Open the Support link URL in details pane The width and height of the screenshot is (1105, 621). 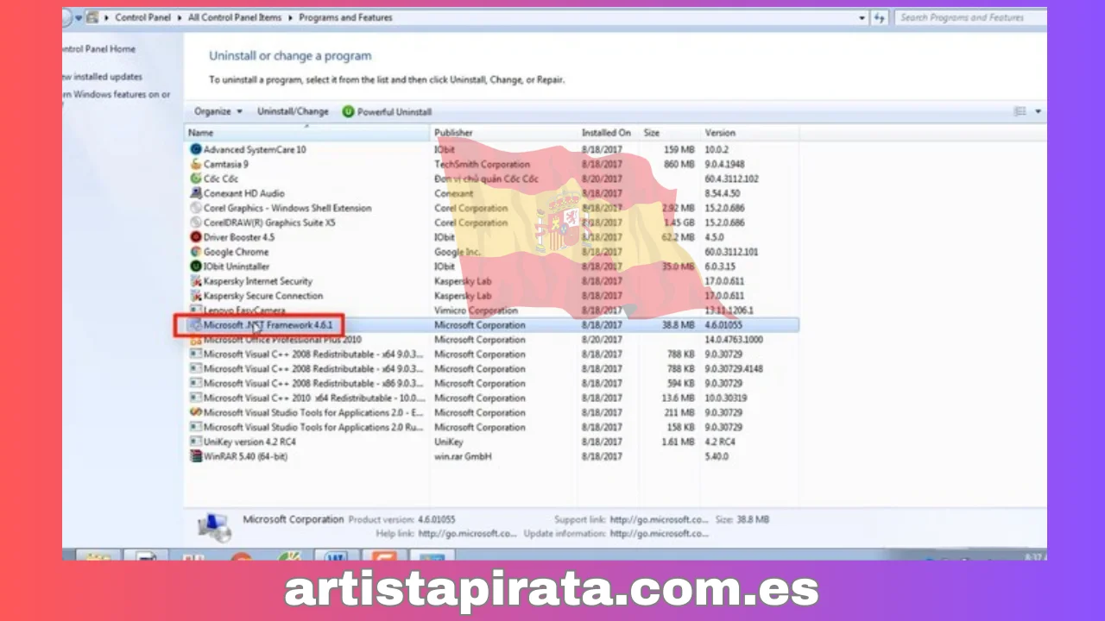[659, 520]
